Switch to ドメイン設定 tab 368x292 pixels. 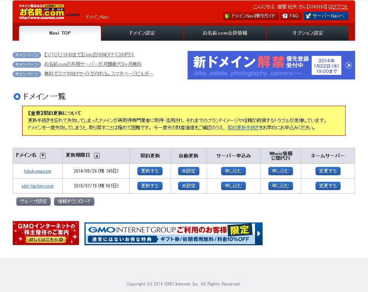coord(142,33)
